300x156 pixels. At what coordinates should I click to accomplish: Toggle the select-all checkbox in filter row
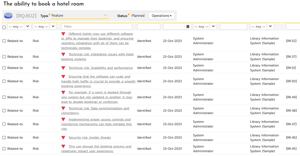tap(4, 27)
